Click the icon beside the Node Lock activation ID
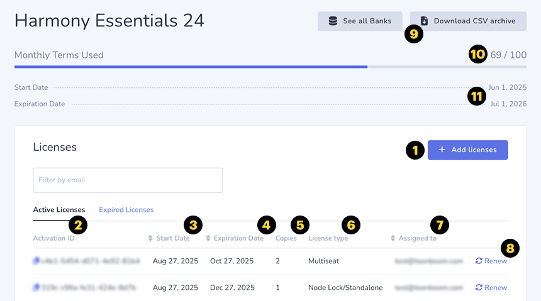 (36, 288)
